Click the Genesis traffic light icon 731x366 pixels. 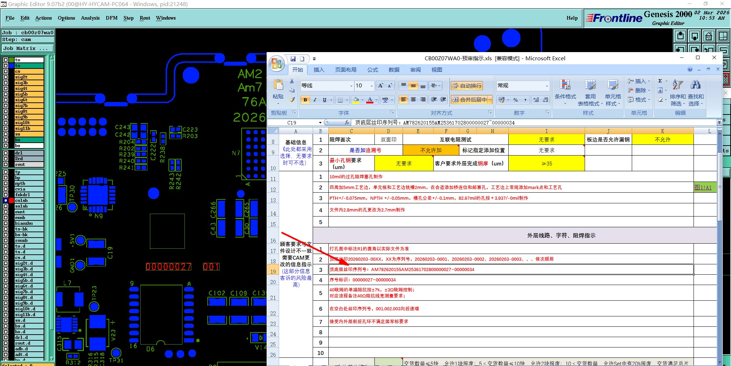726,79
